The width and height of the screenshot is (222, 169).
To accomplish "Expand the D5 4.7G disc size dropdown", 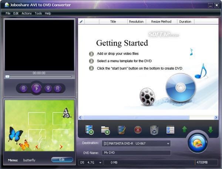I will tap(100, 162).
